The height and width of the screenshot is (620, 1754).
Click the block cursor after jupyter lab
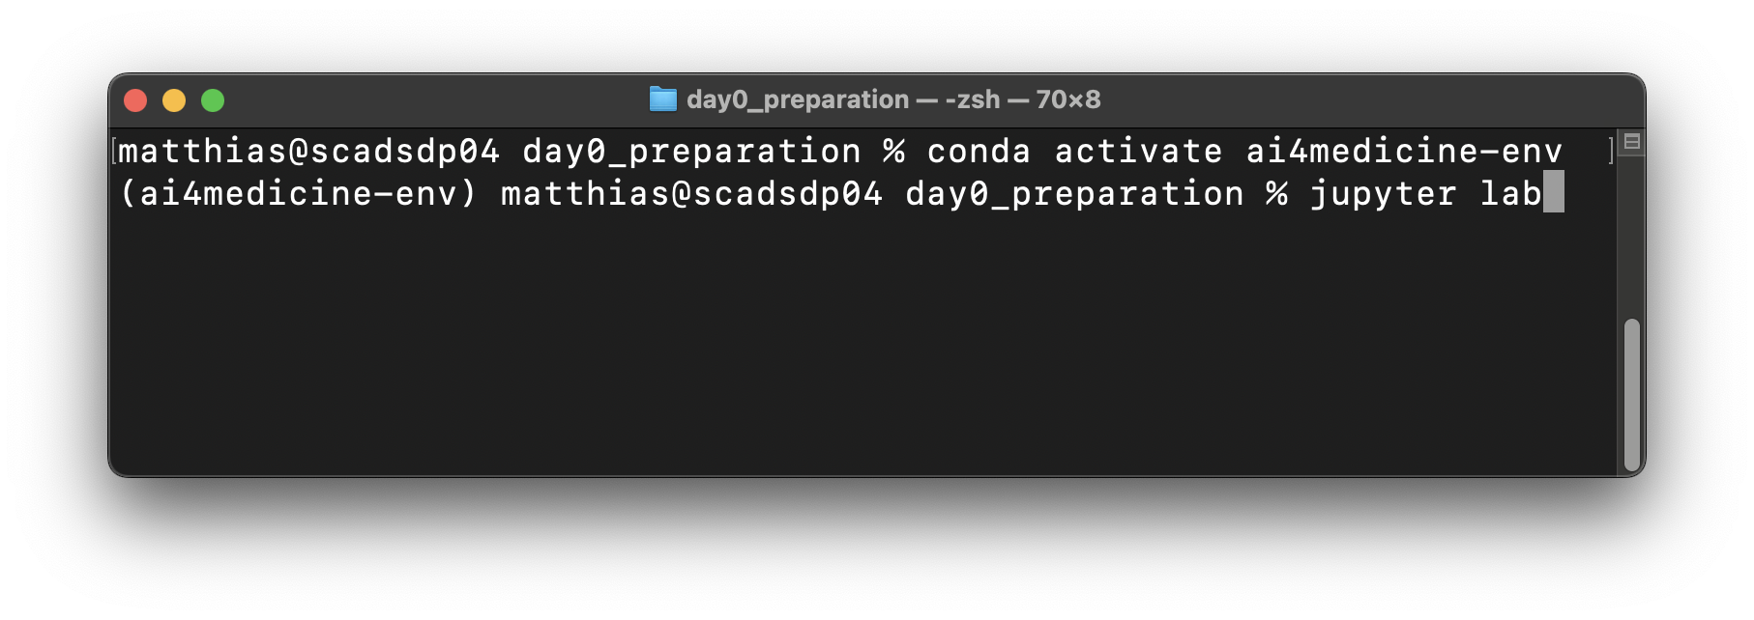pyautogui.click(x=1553, y=192)
